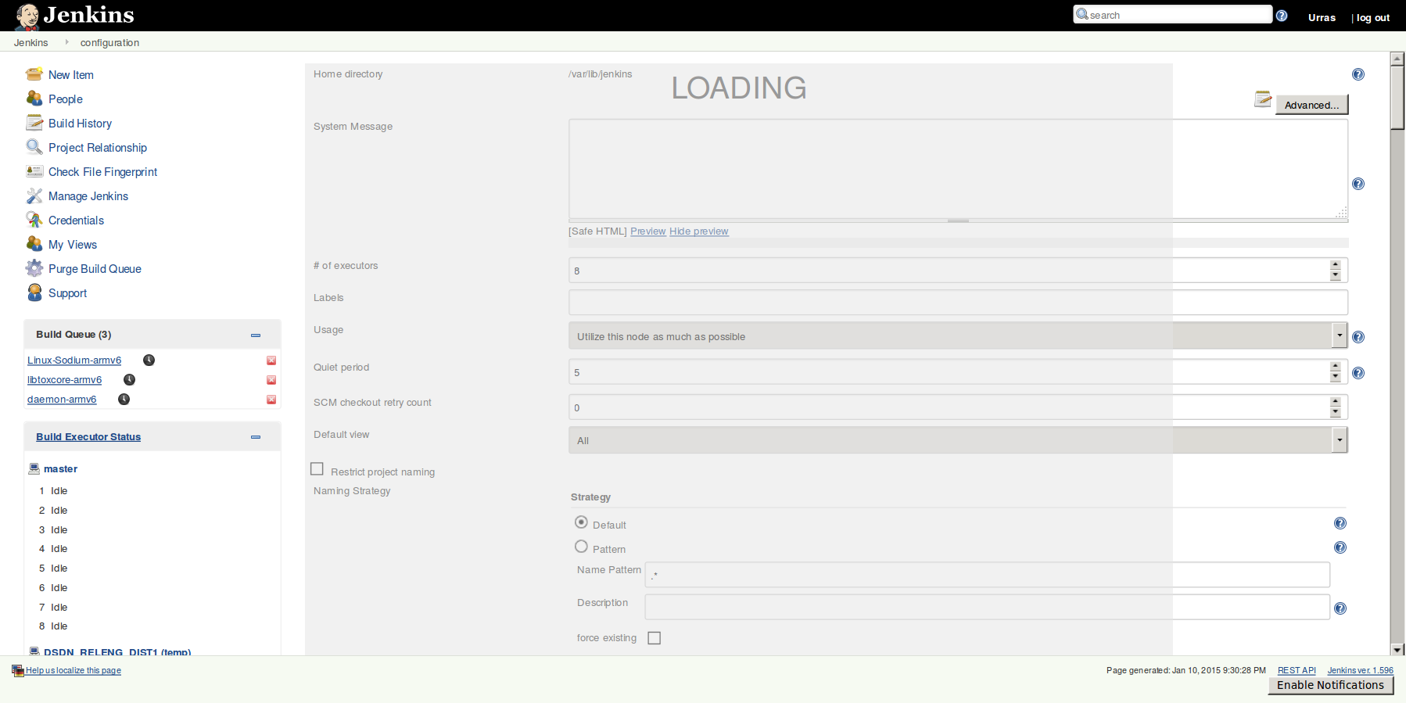Open help for System Message
Image resolution: width=1406 pixels, height=703 pixels.
[x=1358, y=184]
